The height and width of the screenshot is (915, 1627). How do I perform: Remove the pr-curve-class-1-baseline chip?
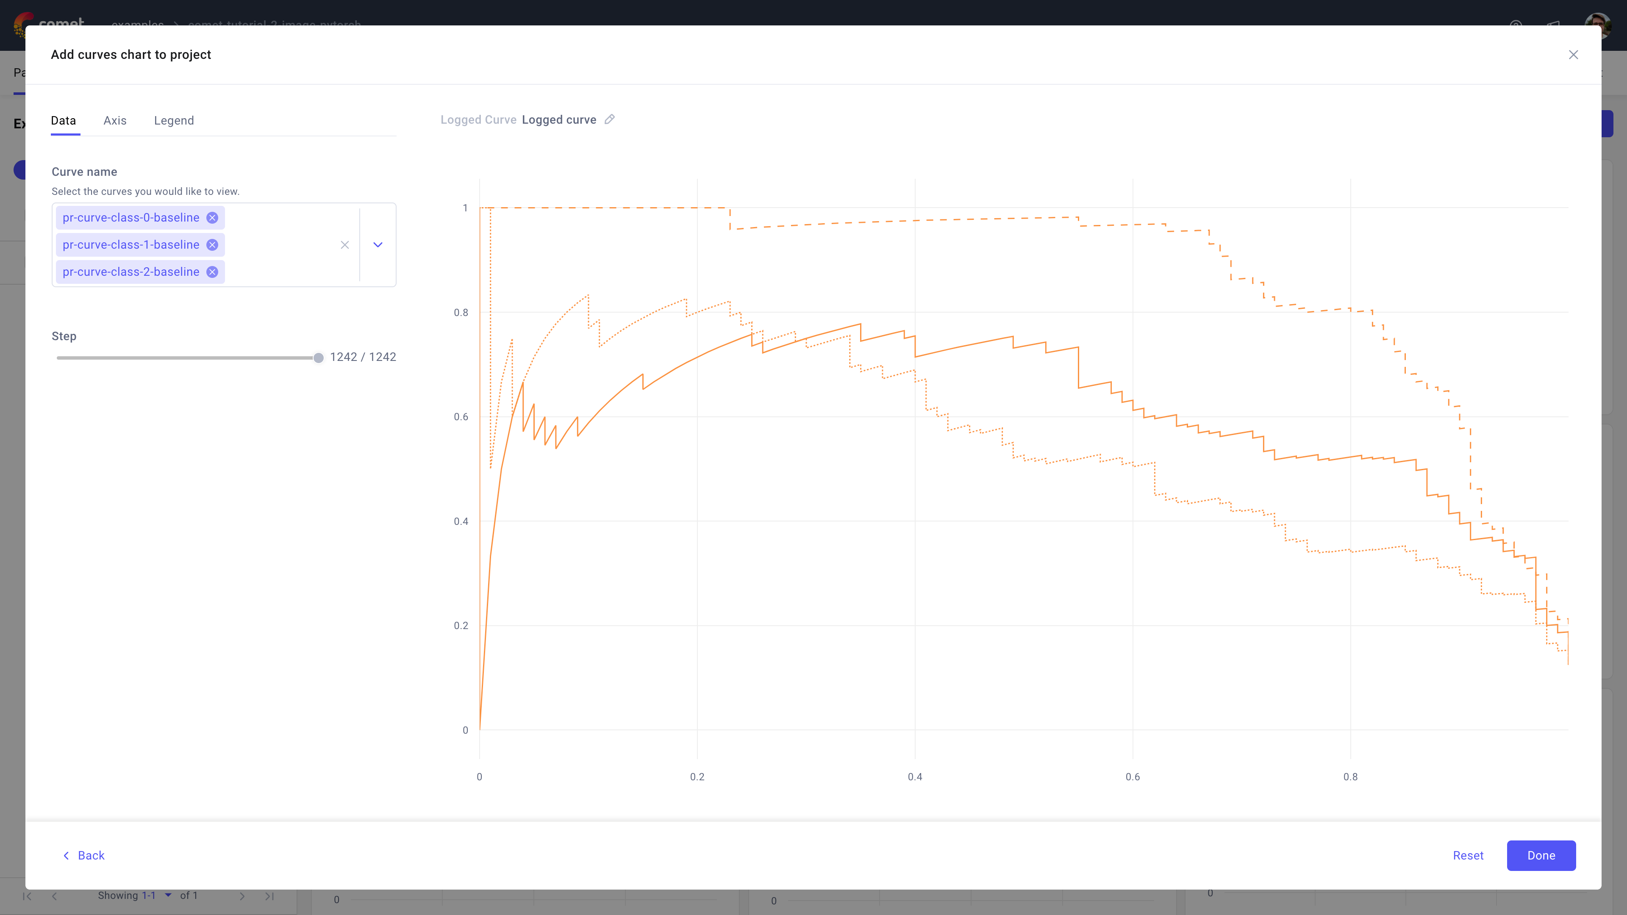212,245
